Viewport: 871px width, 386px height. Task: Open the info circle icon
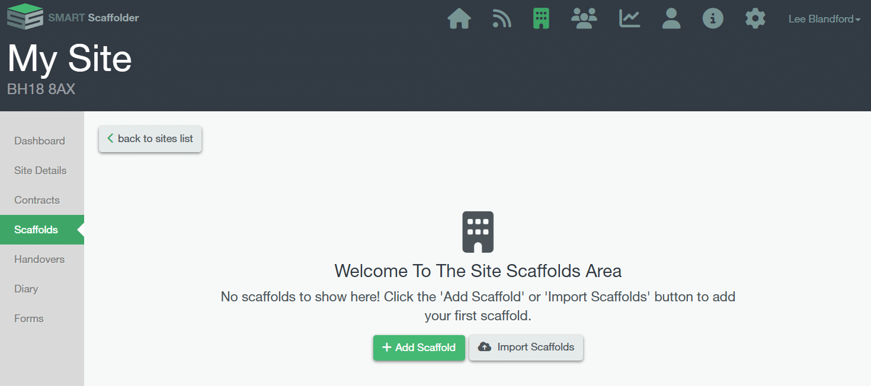(713, 19)
